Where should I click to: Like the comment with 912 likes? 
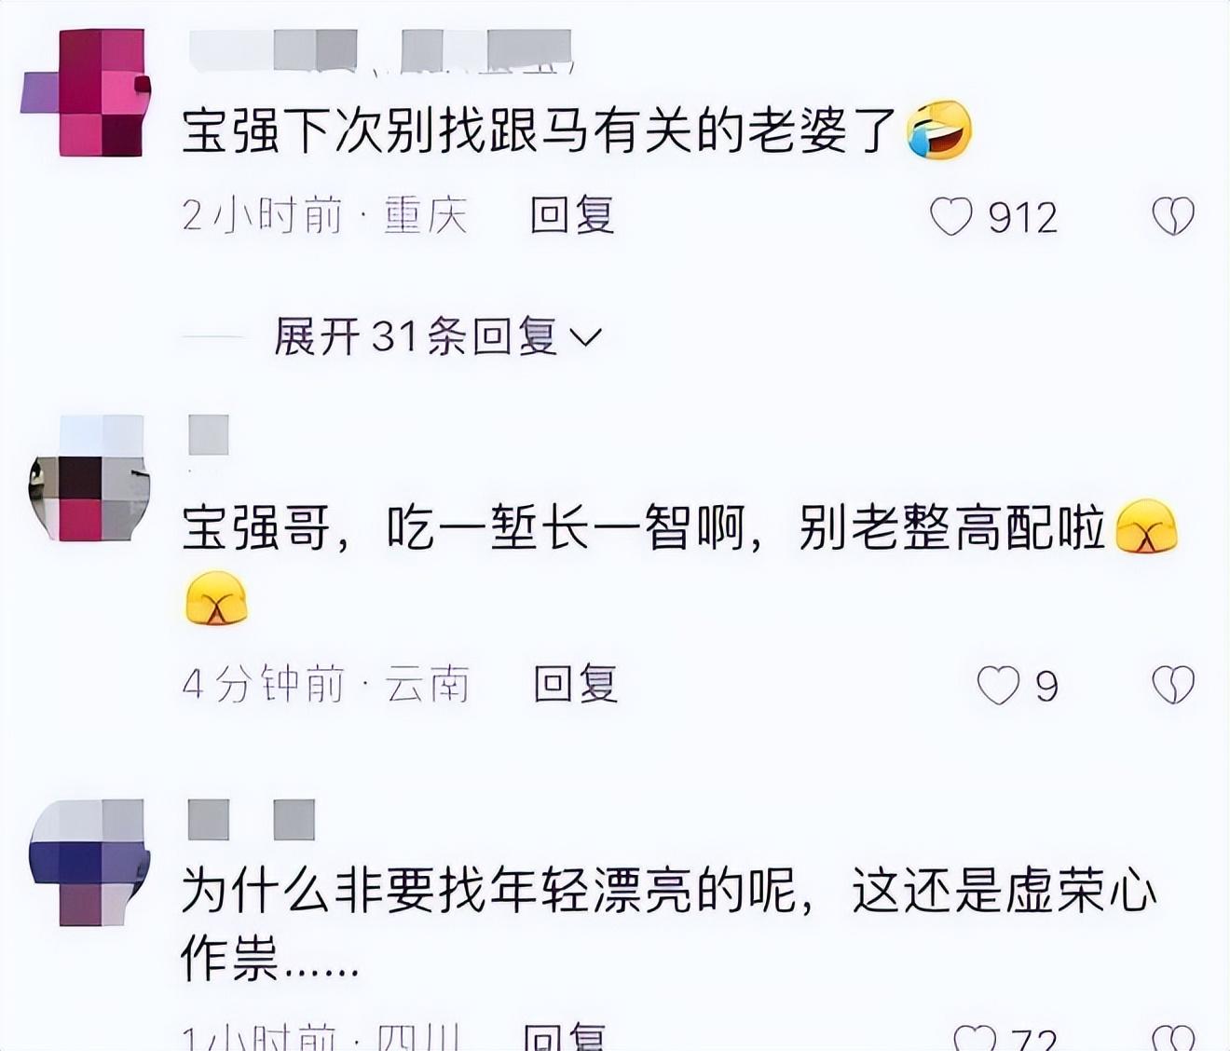(x=950, y=217)
